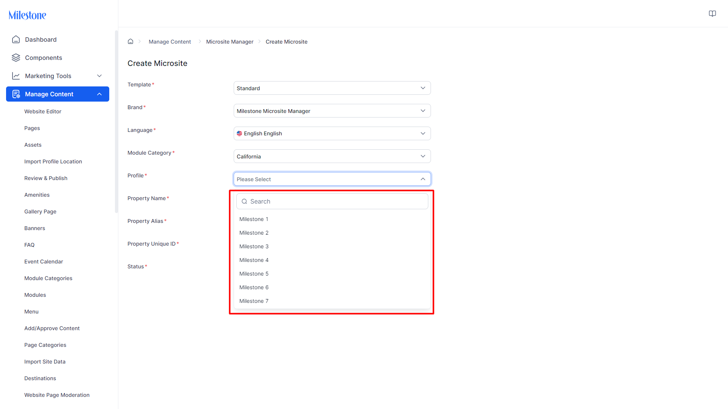This screenshot has width=728, height=409.
Task: Open Website Page Moderation
Action: [57, 395]
